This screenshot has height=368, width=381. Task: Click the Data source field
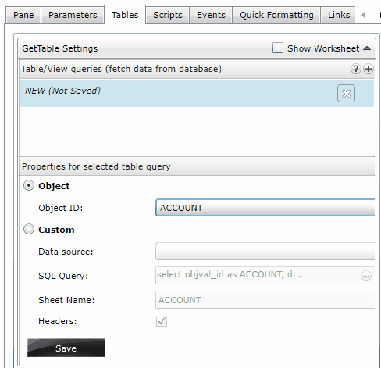(265, 252)
